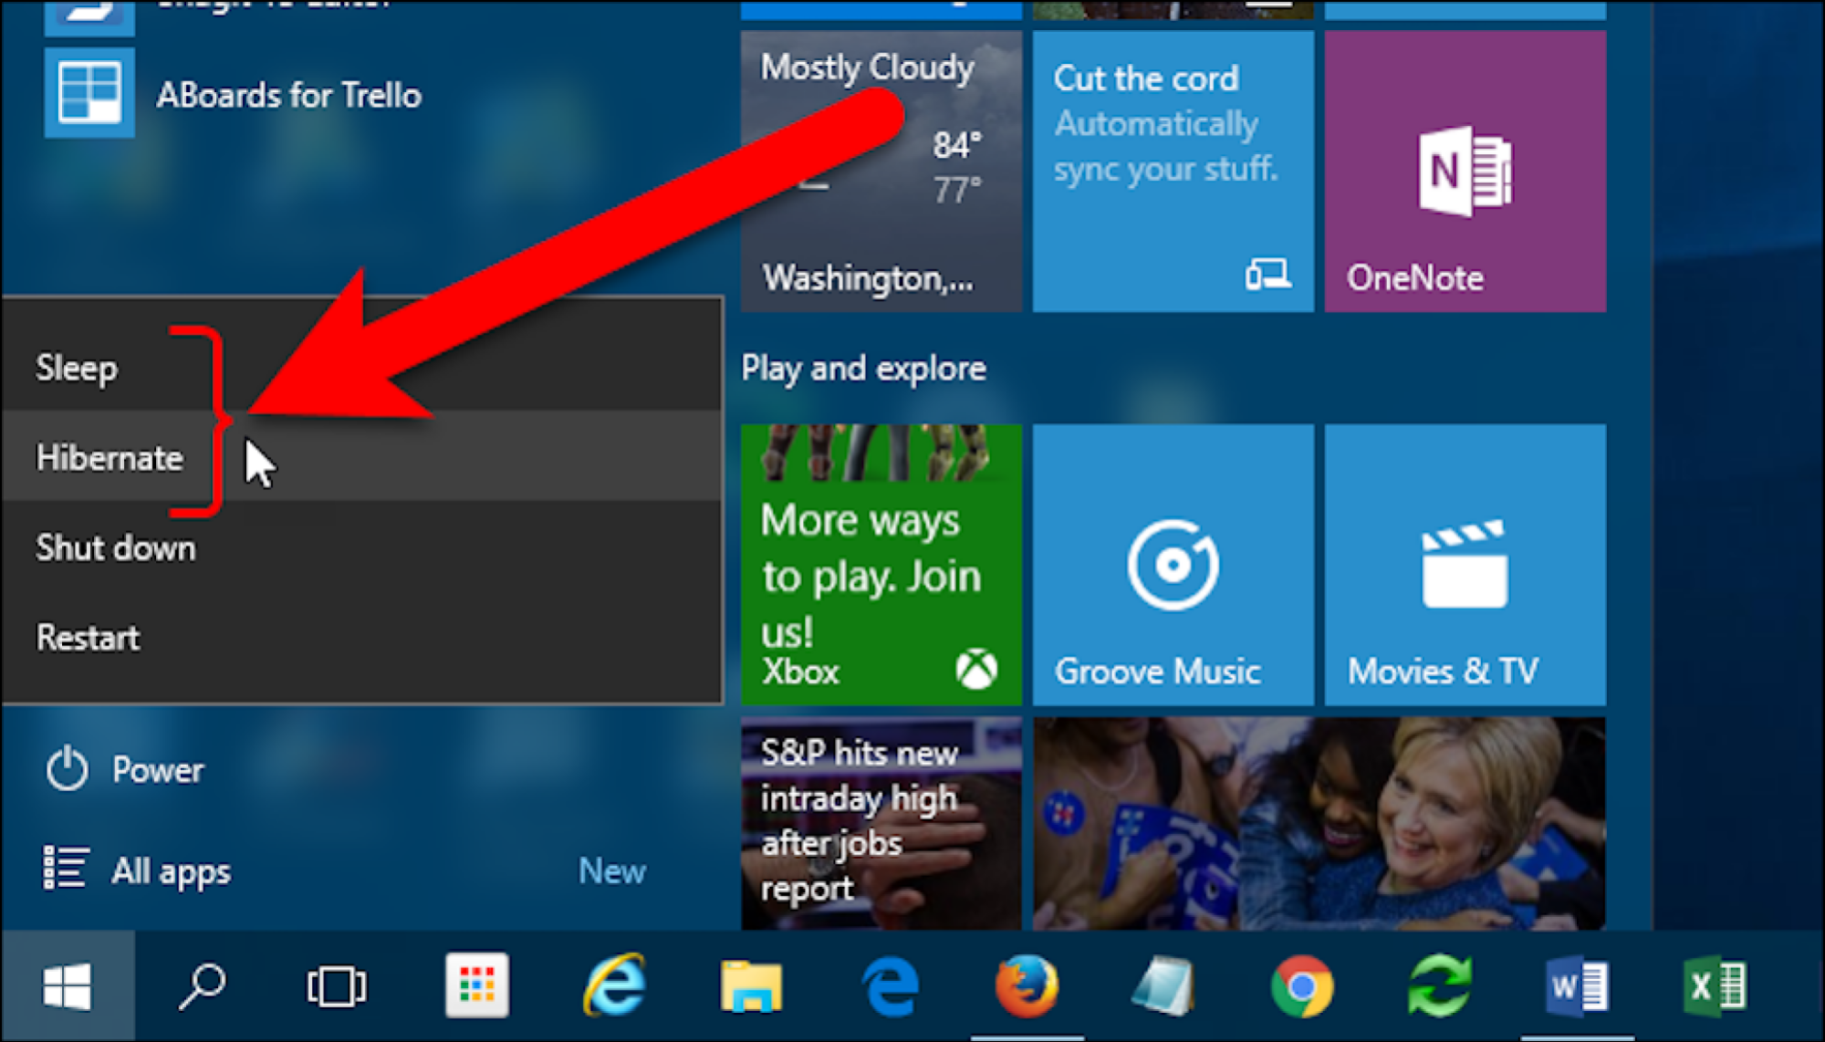Image resolution: width=1825 pixels, height=1042 pixels.
Task: Click the Windows Start button
Action: coord(68,985)
